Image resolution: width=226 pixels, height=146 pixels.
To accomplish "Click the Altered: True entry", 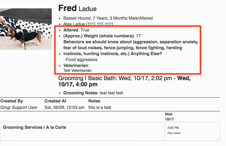I will pos(76,30).
